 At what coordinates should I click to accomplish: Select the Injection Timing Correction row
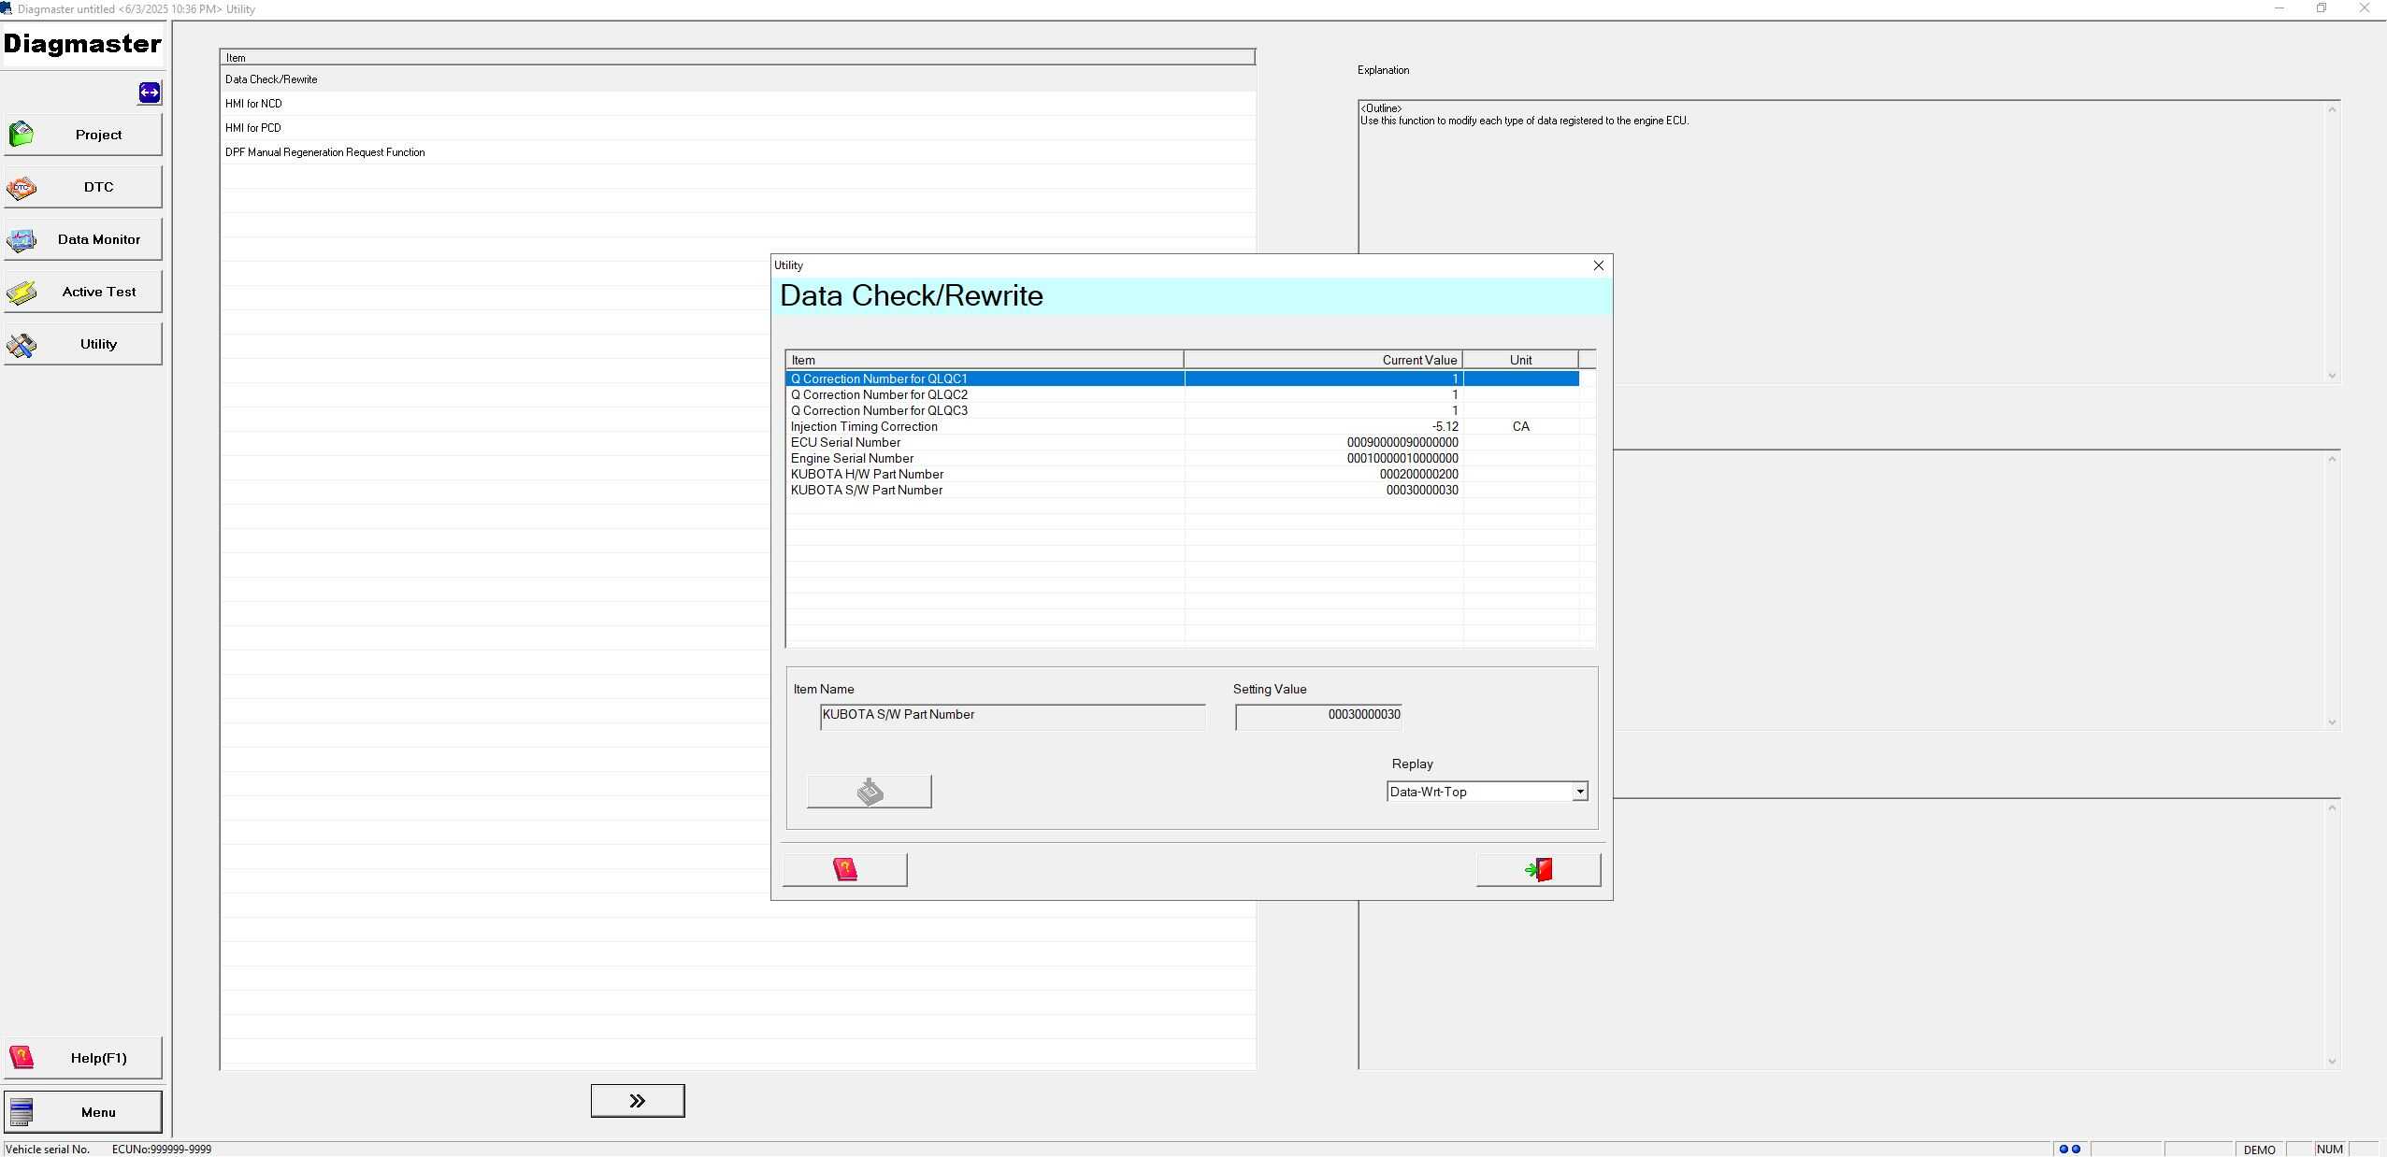864,426
